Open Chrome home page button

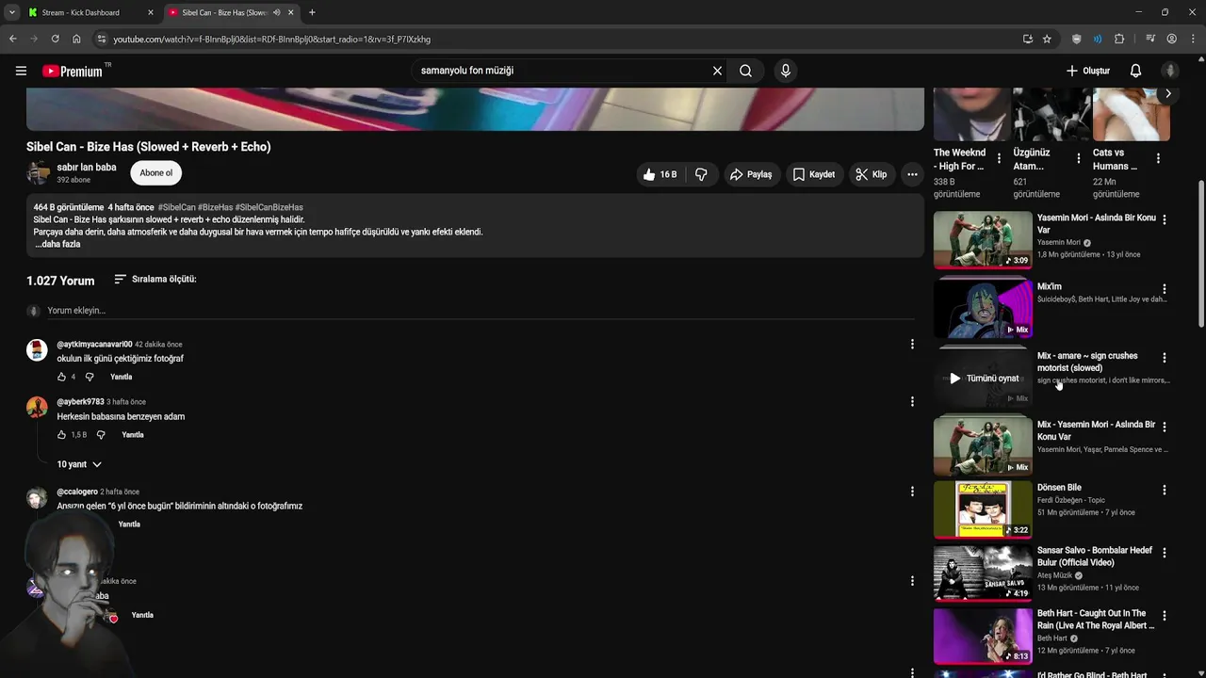pyautogui.click(x=76, y=39)
